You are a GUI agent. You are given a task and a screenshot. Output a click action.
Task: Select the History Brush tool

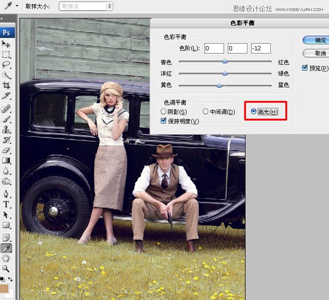pos(6,140)
